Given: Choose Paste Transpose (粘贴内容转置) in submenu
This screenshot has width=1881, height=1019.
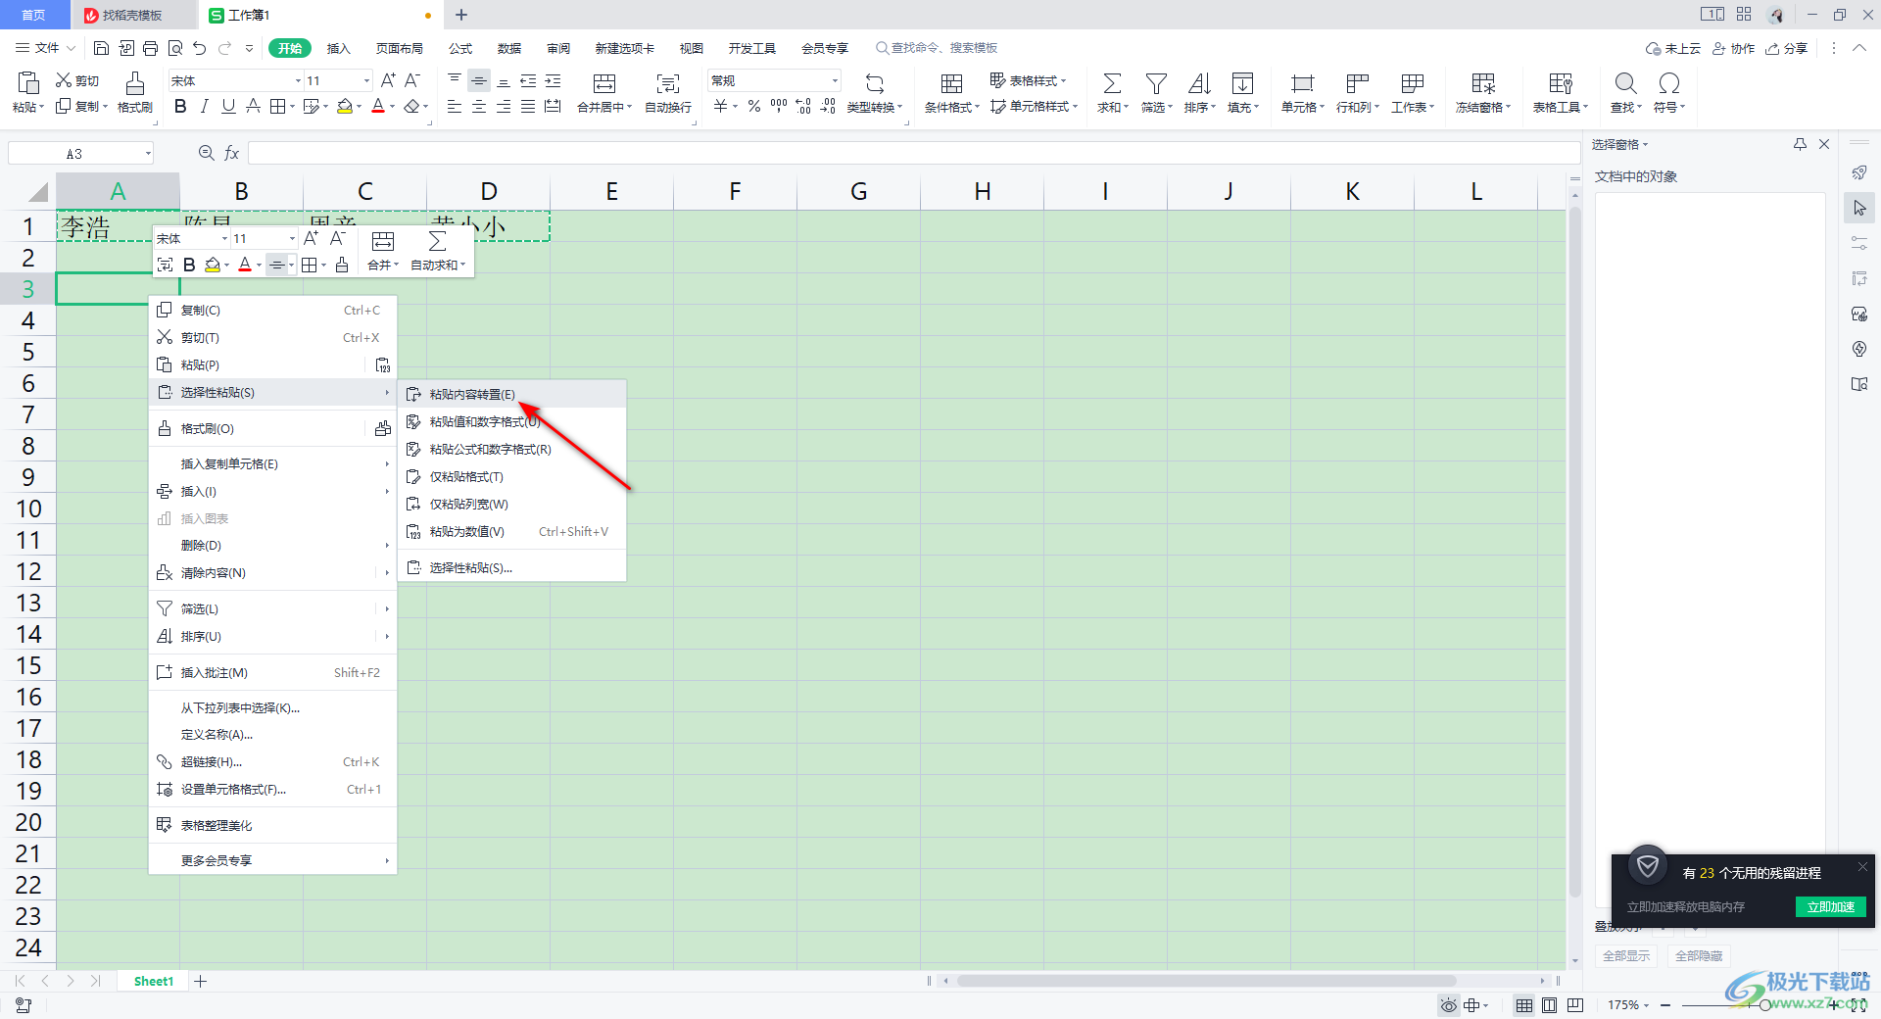Looking at the screenshot, I should (511, 394).
